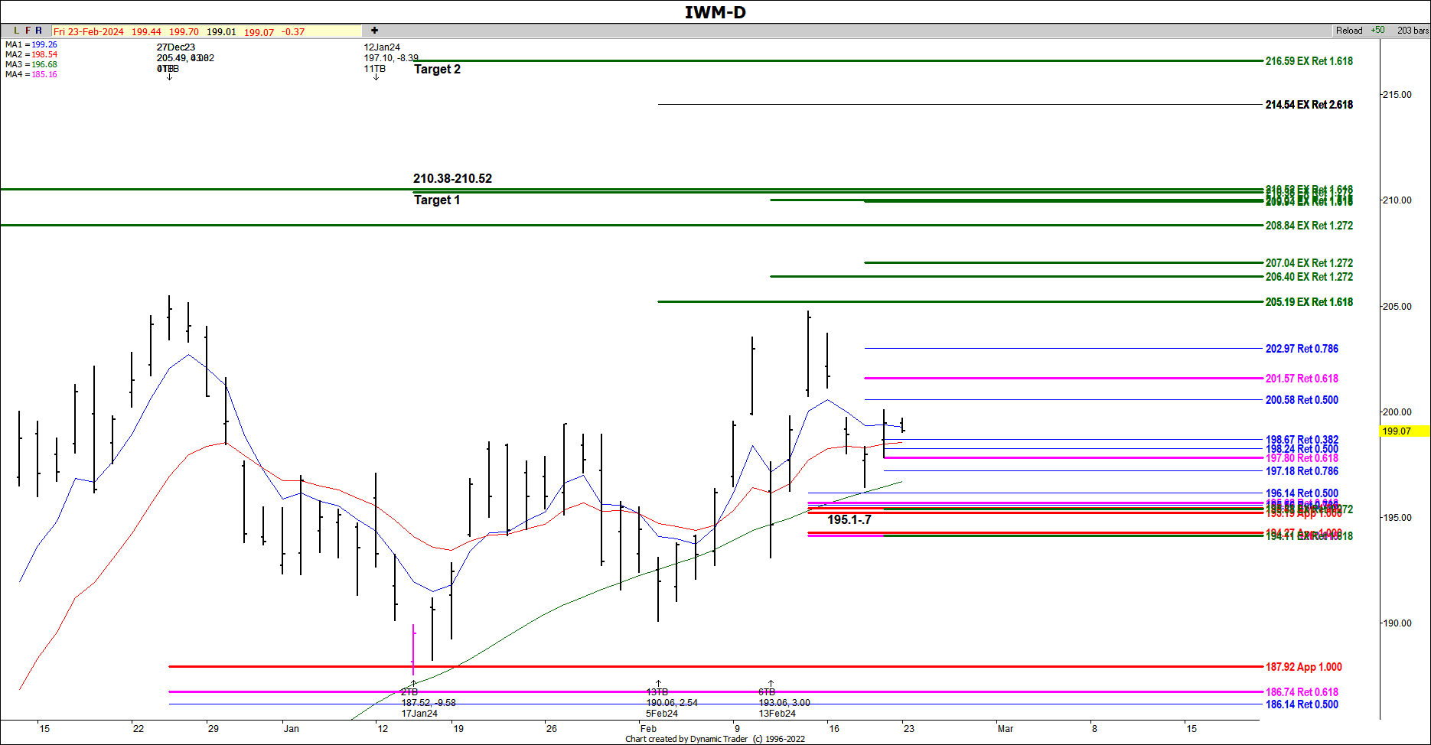Select the 206.40 EX Ret 1.272 level label
Viewport: 1431px width, 745px height.
coord(1309,277)
